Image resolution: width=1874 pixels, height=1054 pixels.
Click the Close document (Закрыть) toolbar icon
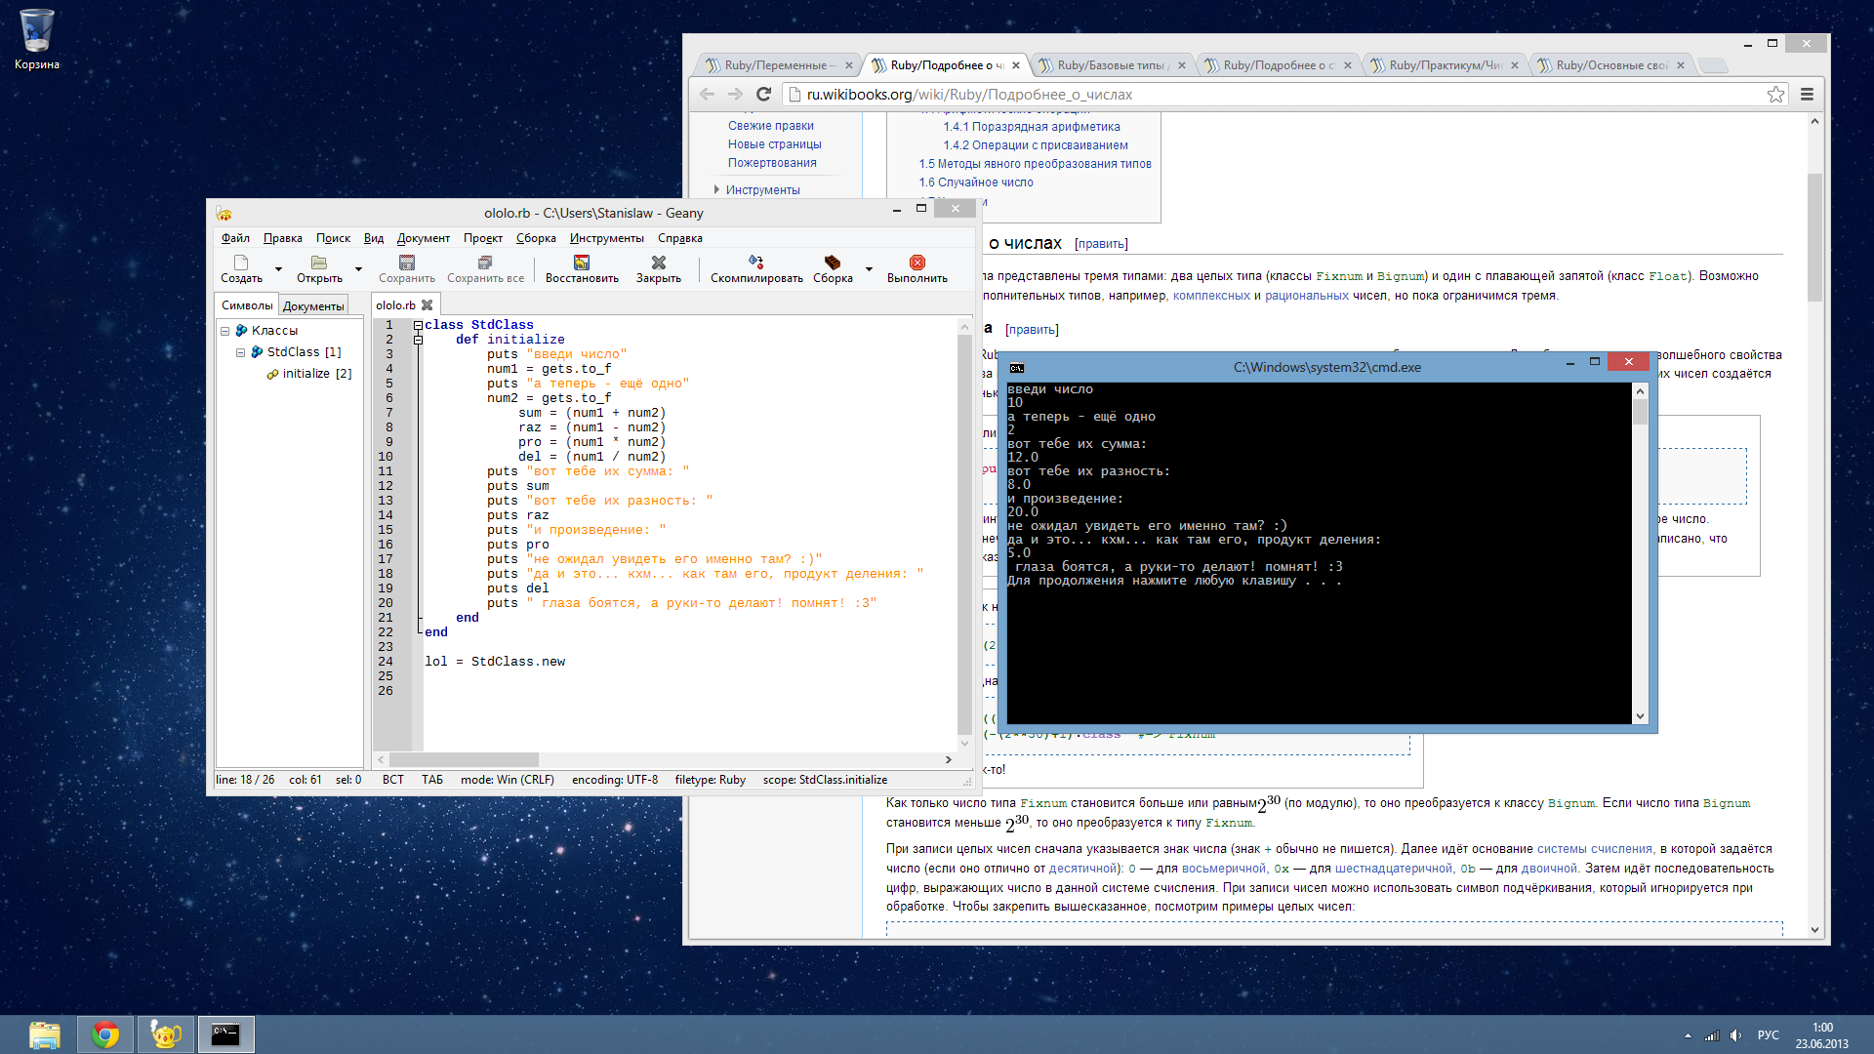659,263
